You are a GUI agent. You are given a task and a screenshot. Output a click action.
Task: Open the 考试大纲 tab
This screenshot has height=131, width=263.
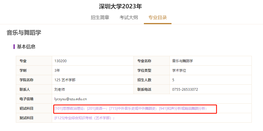pos(129,18)
